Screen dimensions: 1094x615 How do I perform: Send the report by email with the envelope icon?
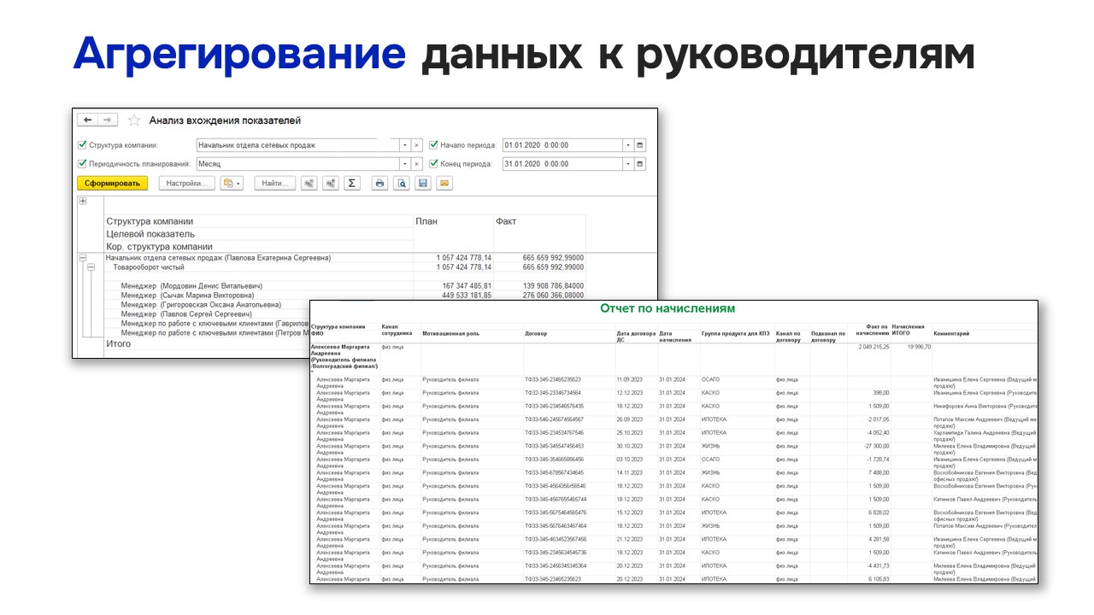[444, 183]
